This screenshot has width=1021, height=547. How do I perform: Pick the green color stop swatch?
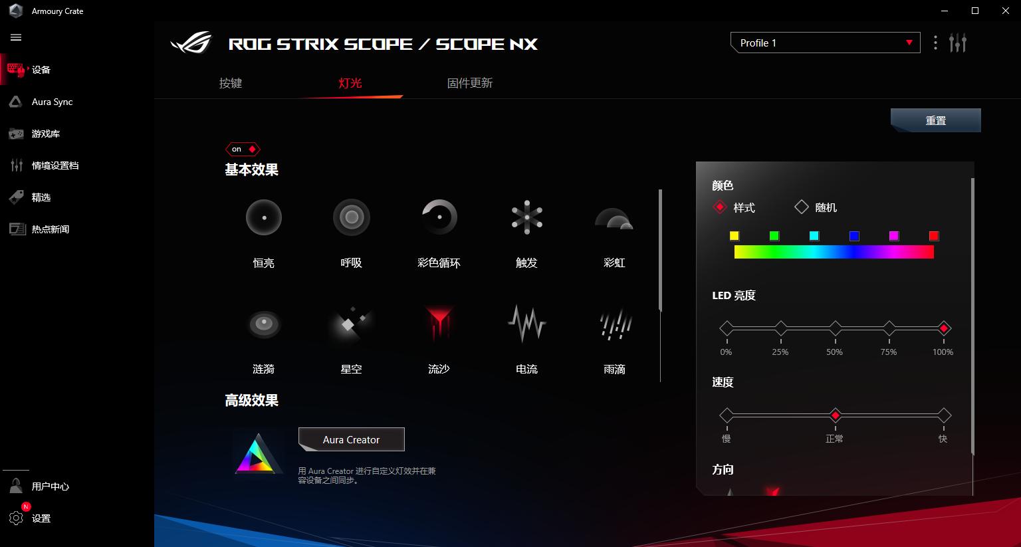coord(774,236)
